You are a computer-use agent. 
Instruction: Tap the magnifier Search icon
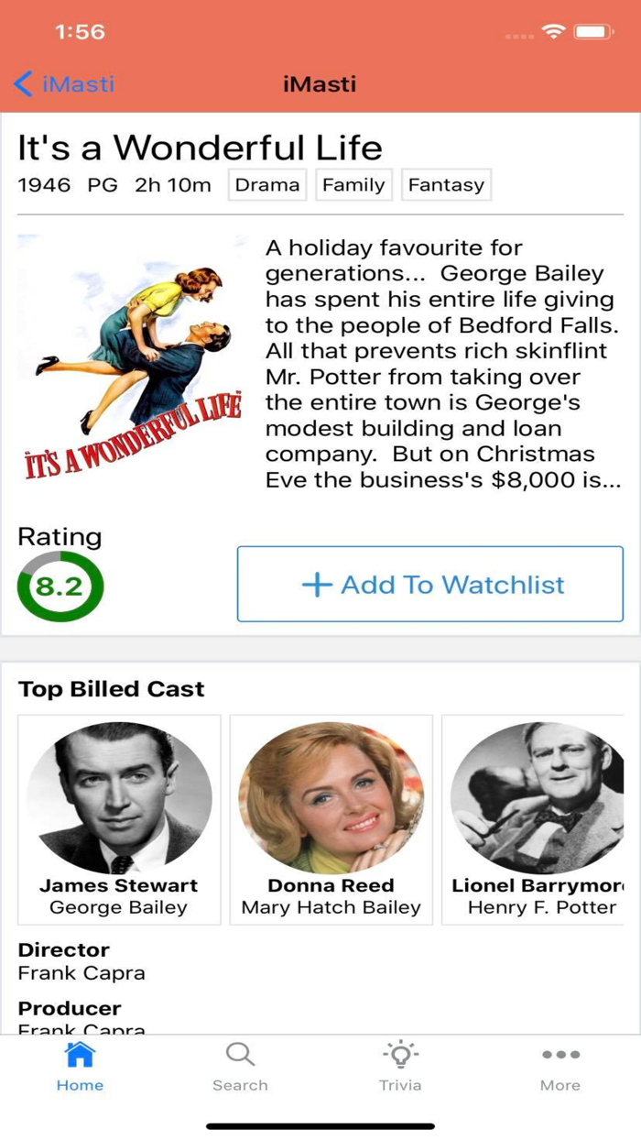coord(240,1055)
